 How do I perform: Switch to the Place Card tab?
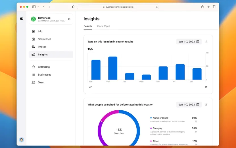pyautogui.click(x=103, y=26)
